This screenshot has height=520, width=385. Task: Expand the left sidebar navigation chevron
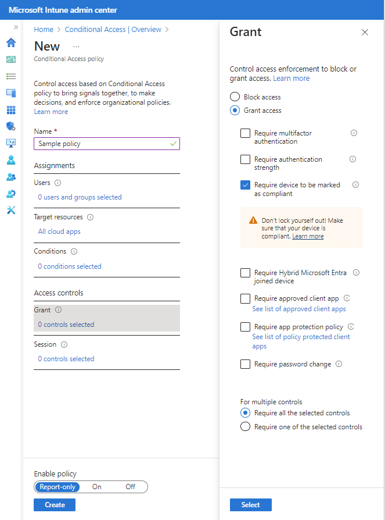[x=16, y=27]
